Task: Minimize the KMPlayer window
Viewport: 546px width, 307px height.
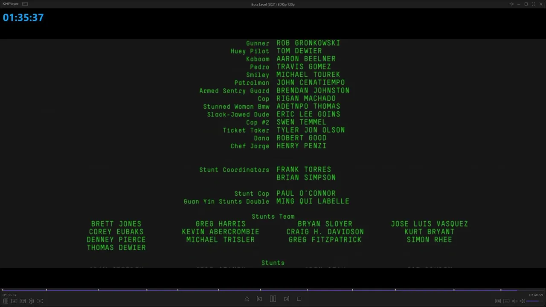Action: tap(519, 4)
